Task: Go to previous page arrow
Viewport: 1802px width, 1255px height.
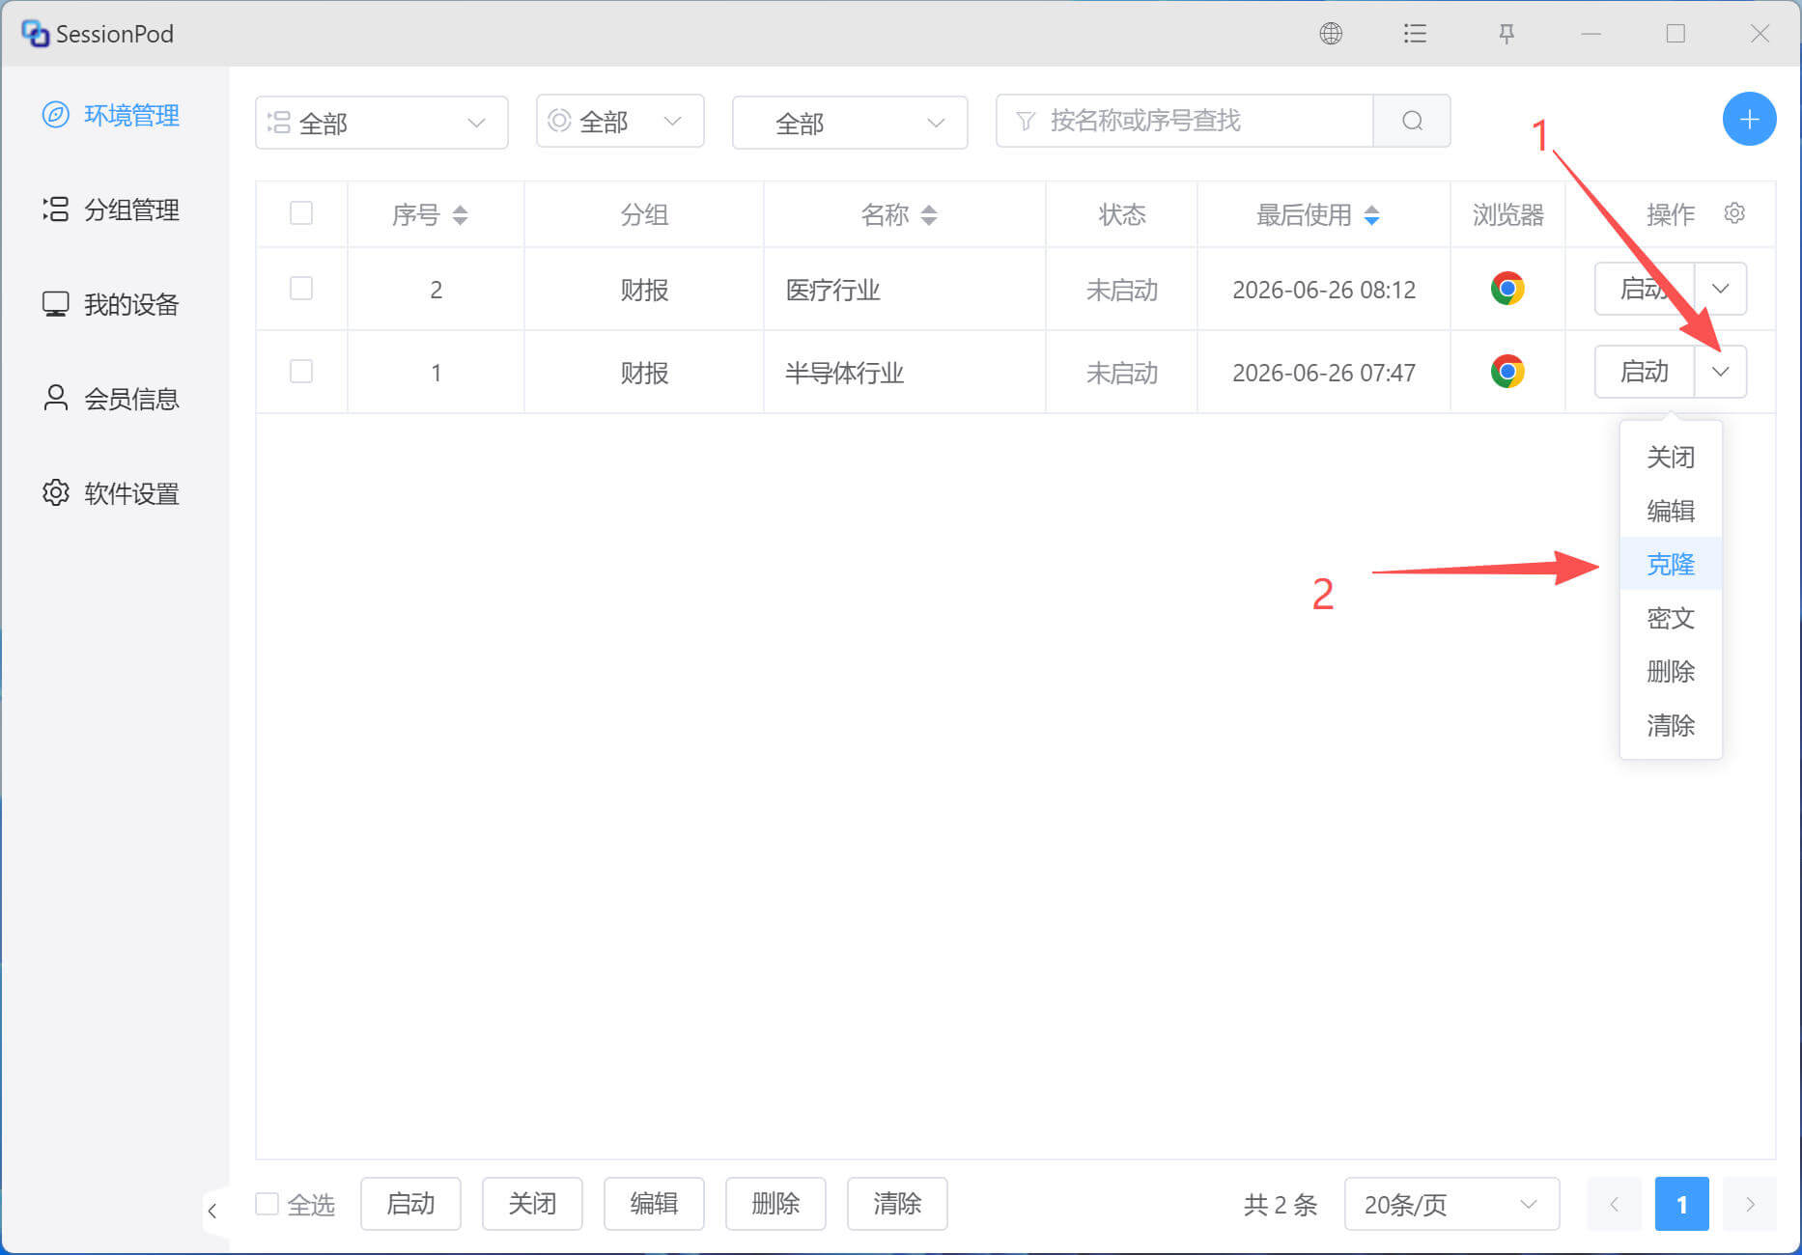Action: coord(1614,1204)
